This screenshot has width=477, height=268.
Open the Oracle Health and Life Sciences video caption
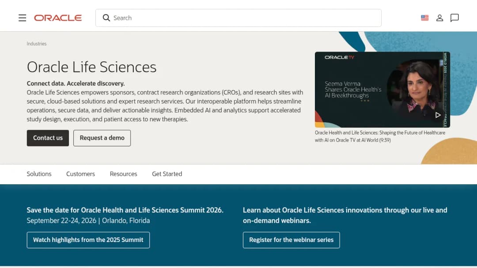(380, 136)
